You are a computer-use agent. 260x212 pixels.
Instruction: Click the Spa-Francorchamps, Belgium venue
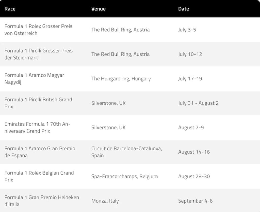click(x=124, y=176)
